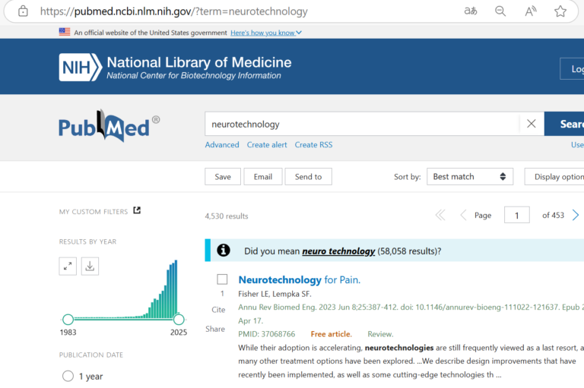Activate the read aloud icon
Image resolution: width=584 pixels, height=388 pixels.
click(x=530, y=11)
